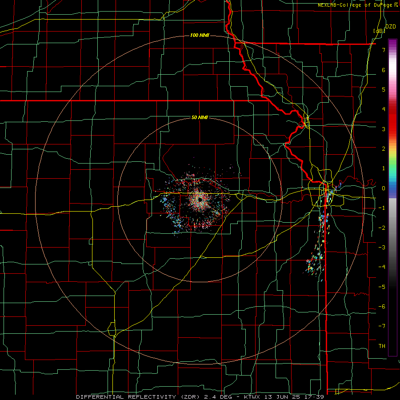Click the -6 value on color scale
The width and height of the screenshot is (400, 400).
click(x=382, y=307)
